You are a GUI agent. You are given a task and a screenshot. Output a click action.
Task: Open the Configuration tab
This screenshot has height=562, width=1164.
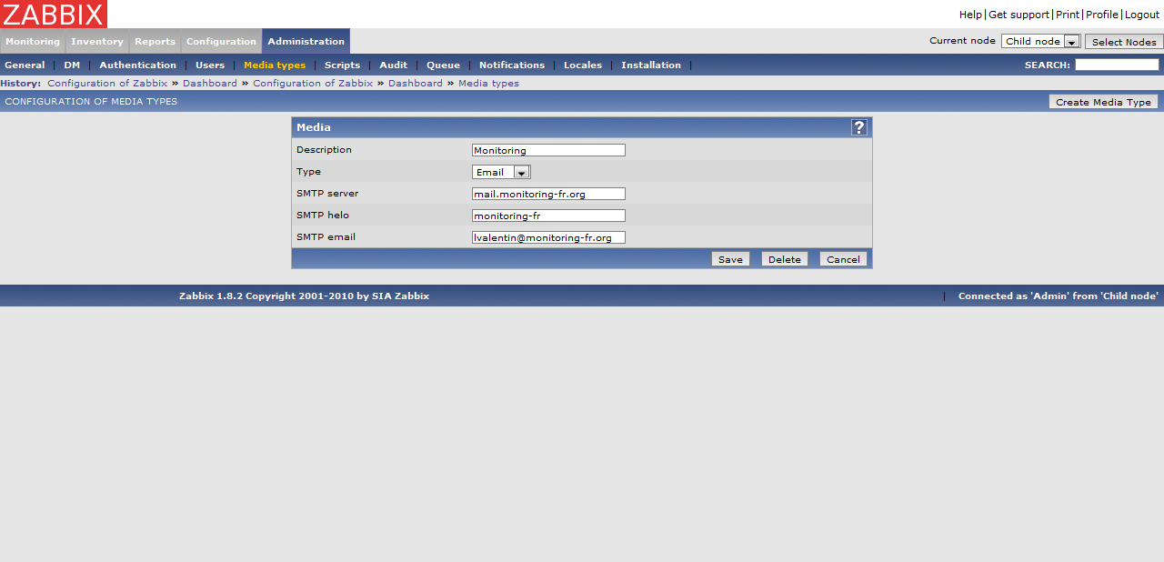coord(221,42)
